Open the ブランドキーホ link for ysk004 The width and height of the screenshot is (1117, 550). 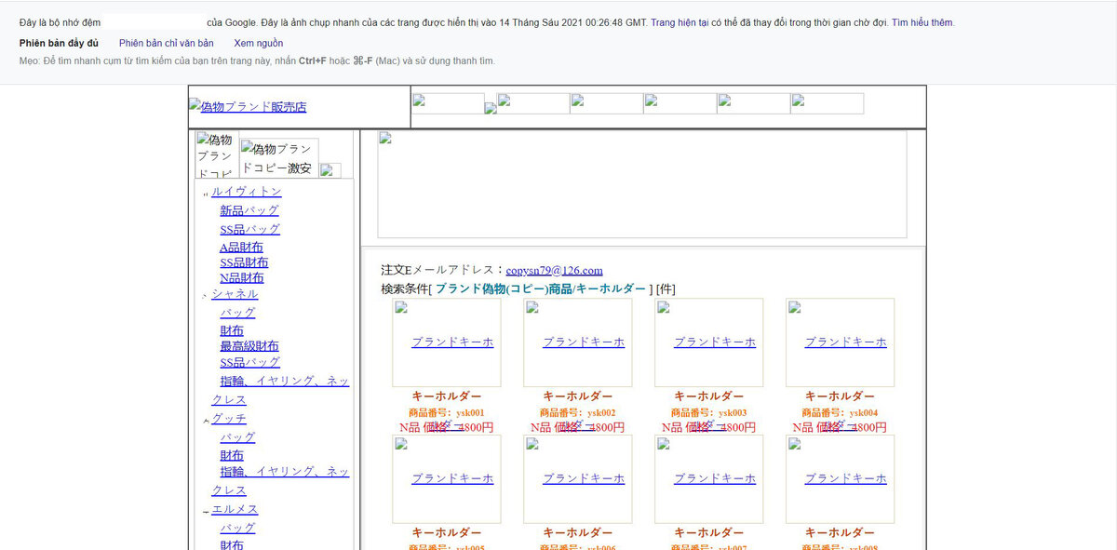[845, 342]
